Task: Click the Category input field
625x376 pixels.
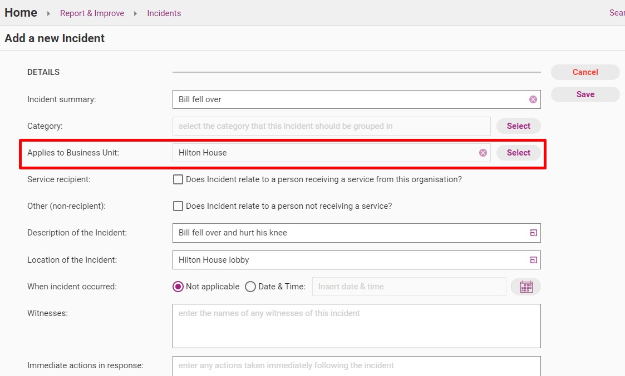Action: 331,126
